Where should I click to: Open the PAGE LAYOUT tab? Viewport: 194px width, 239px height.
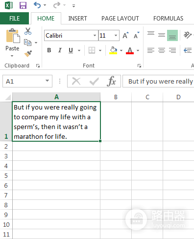coord(120,19)
